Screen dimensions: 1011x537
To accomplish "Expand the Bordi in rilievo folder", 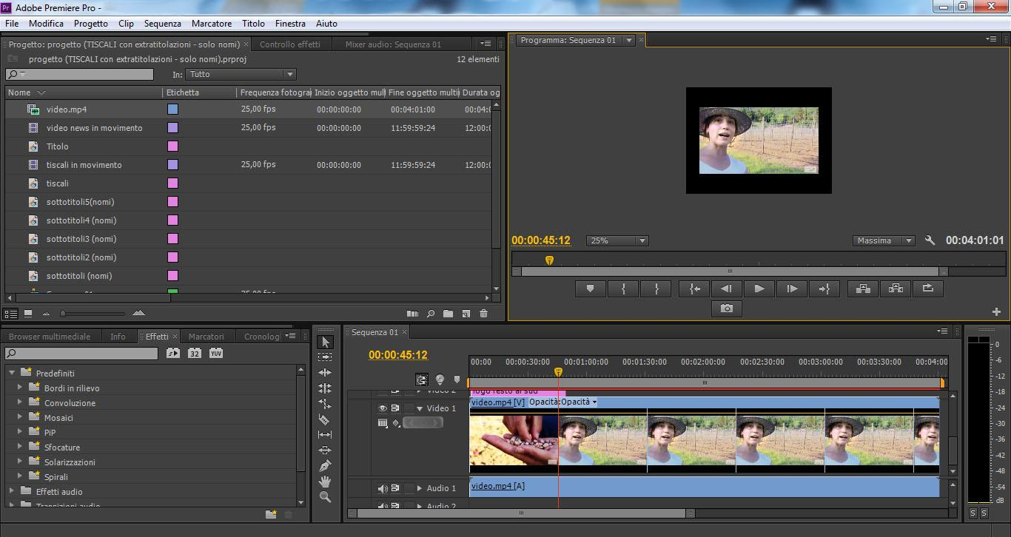I will (x=20, y=388).
